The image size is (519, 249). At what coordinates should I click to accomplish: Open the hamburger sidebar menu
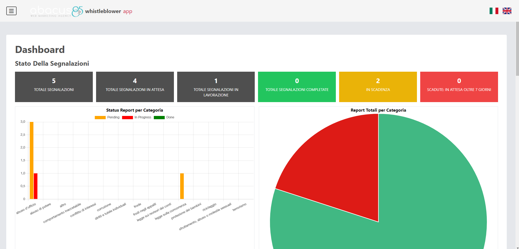point(11,11)
